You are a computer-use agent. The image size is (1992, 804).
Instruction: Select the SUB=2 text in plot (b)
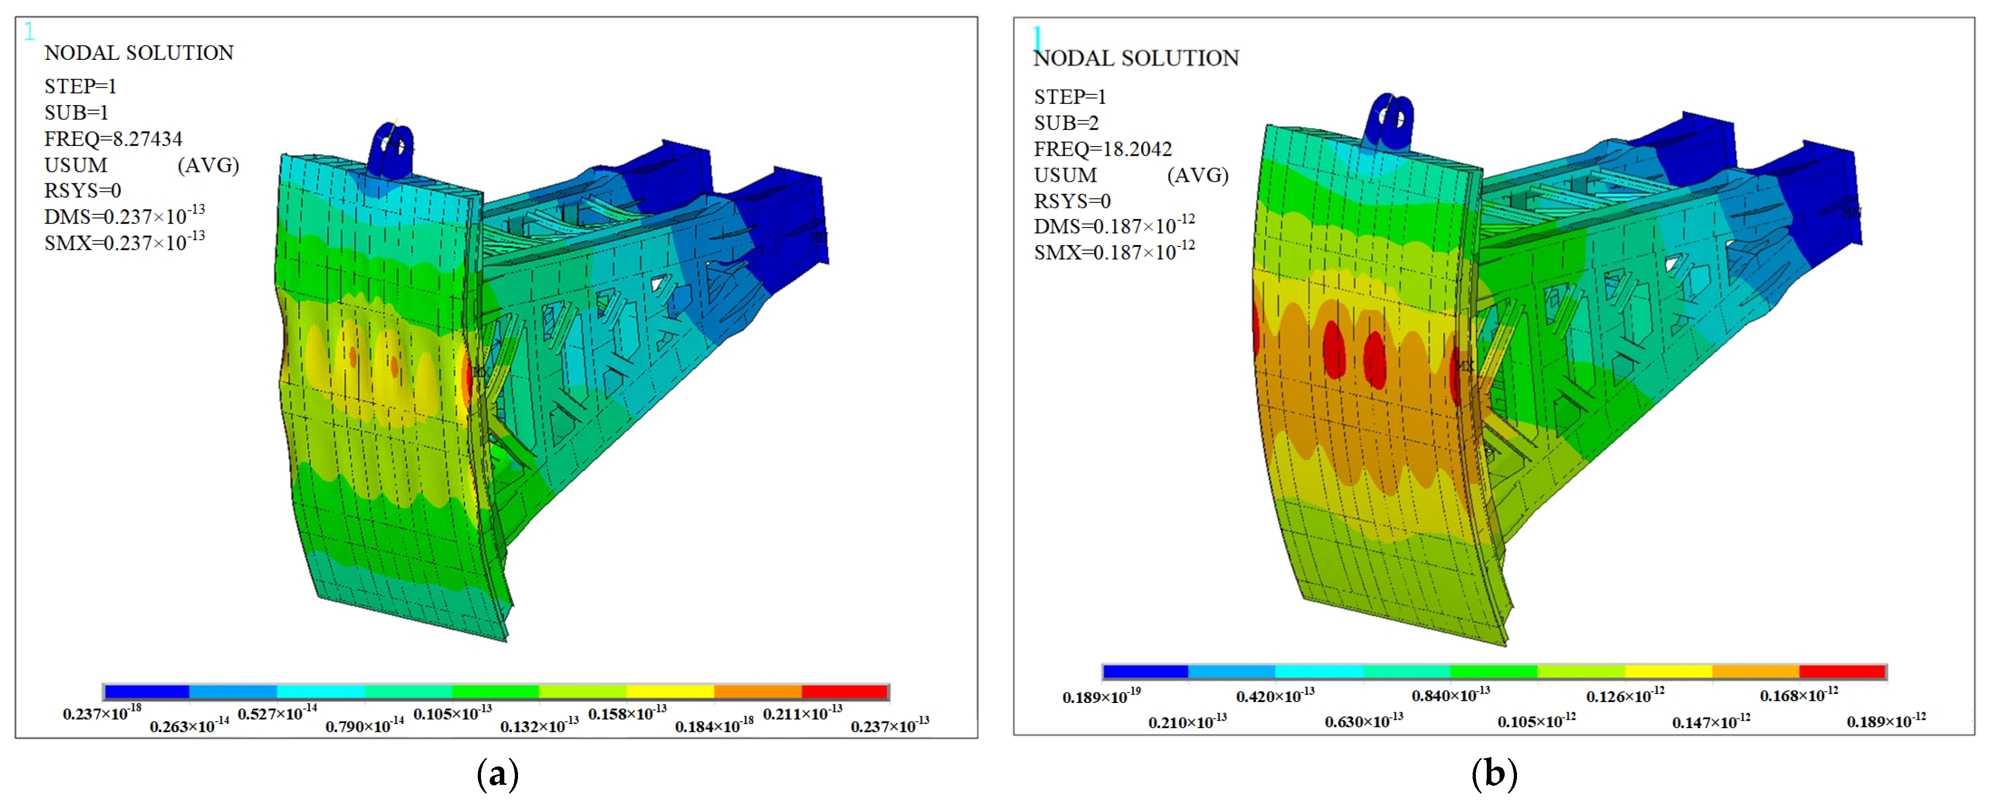(x=1066, y=123)
